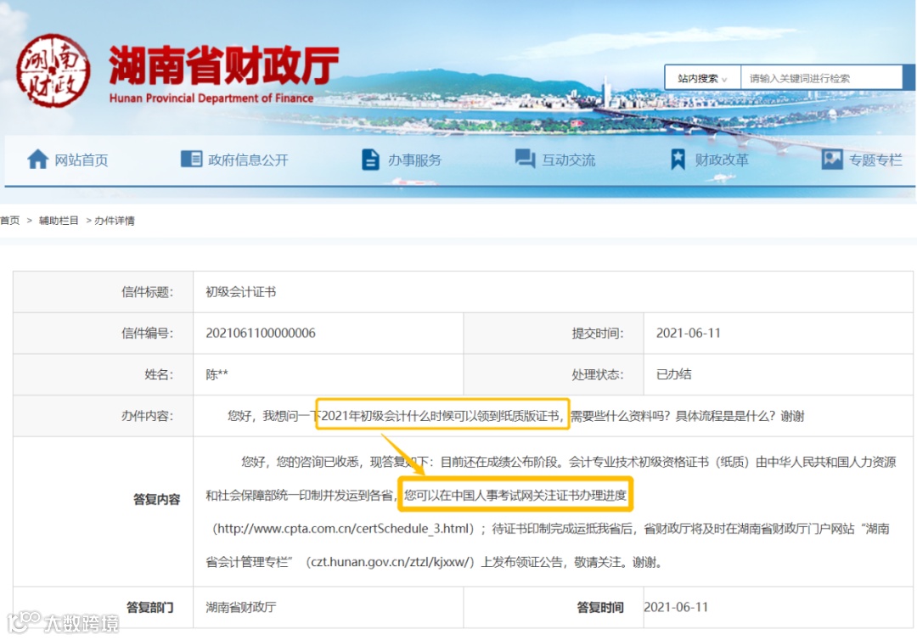Select the letter title 初级会计证书
The height and width of the screenshot is (640, 917).
point(241,292)
